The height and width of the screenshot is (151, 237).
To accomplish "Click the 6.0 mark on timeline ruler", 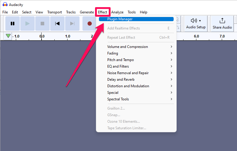I will tap(196, 36).
